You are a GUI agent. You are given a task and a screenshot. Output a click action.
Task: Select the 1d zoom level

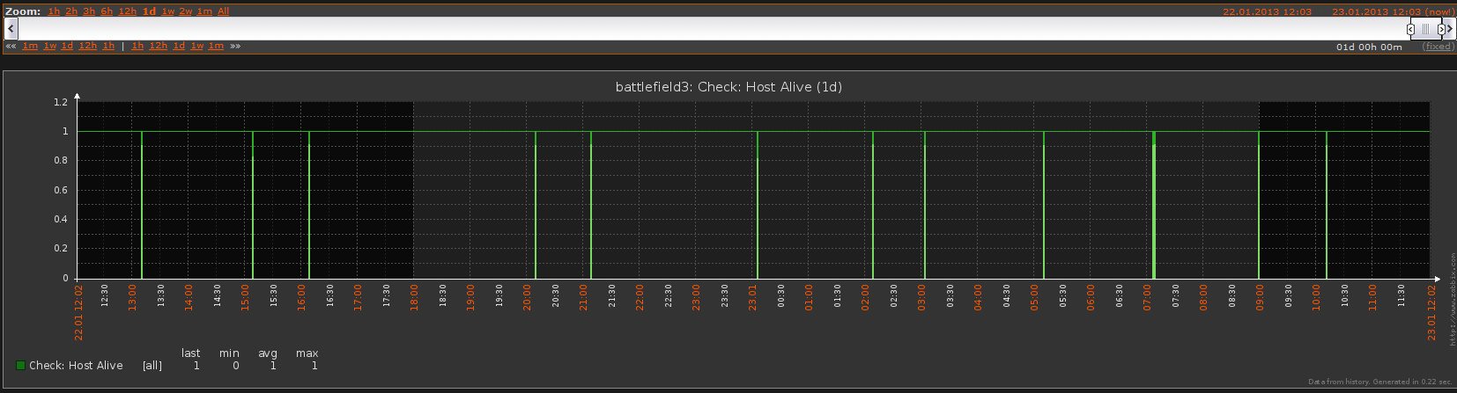tap(149, 11)
